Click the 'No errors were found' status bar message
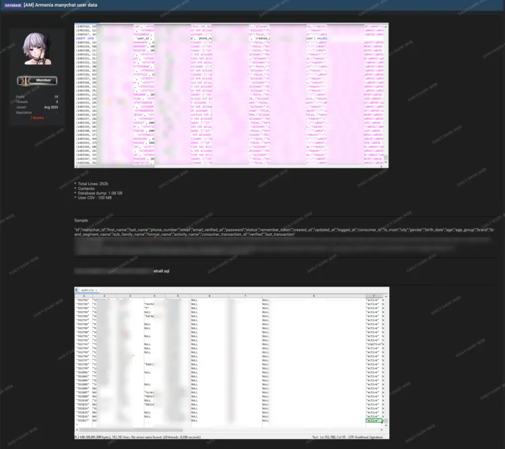 pos(147,437)
